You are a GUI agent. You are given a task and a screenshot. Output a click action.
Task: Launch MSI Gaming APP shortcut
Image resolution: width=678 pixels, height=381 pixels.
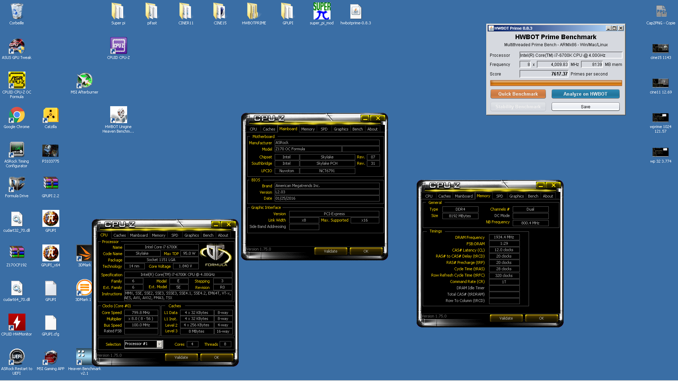coord(50,360)
